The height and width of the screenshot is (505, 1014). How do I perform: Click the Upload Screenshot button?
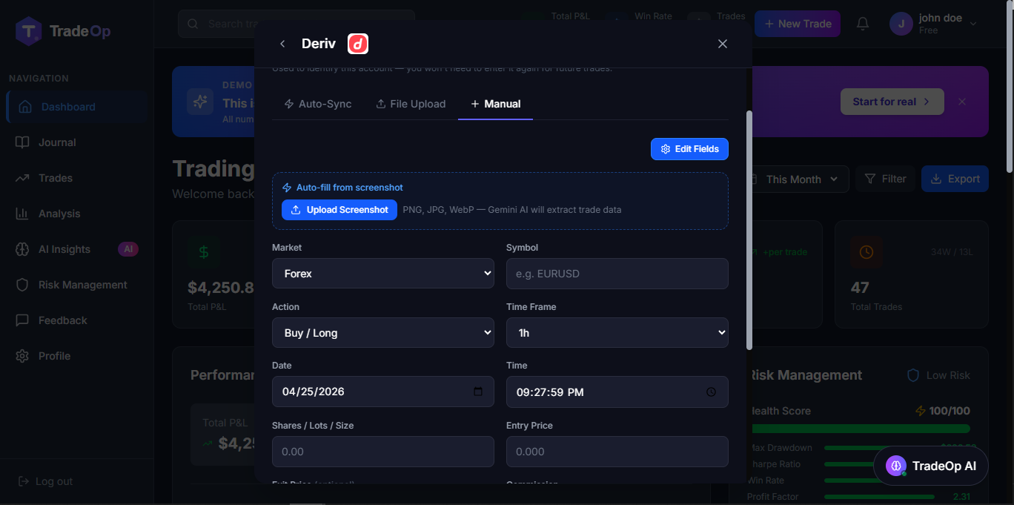[x=339, y=210]
